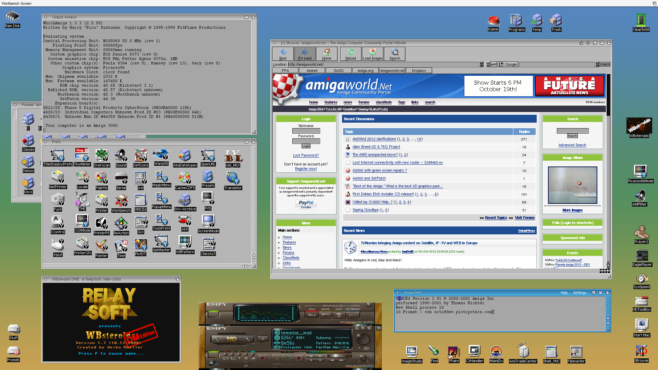This screenshot has height=370, width=658.
Task: Open the WarpOS prefs icon
Action: point(161,158)
